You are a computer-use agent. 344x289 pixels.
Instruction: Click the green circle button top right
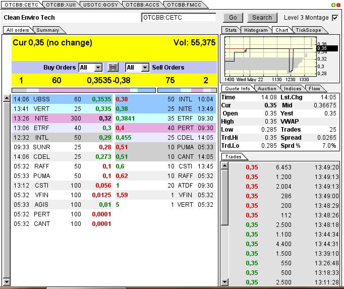(x=332, y=5)
